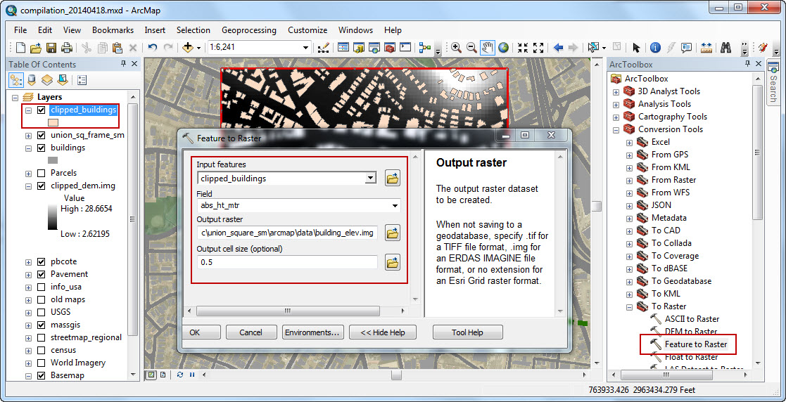The height and width of the screenshot is (402, 786).
Task: Toggle the buildings layer checkbox
Action: tap(41, 148)
